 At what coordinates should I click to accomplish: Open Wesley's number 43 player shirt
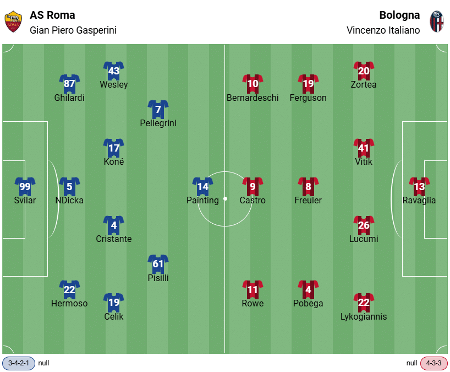[x=113, y=71]
